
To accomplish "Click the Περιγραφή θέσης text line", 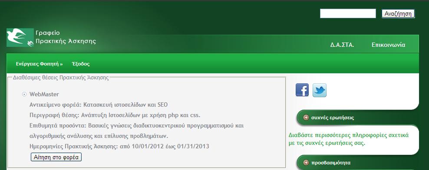I will coord(115,115).
